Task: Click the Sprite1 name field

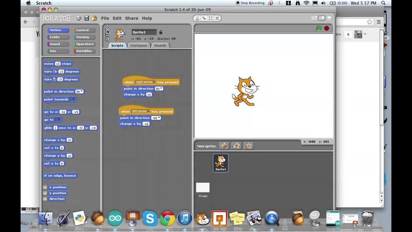Action: tap(144, 32)
